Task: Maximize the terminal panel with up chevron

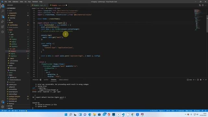Action: [x=203, y=80]
